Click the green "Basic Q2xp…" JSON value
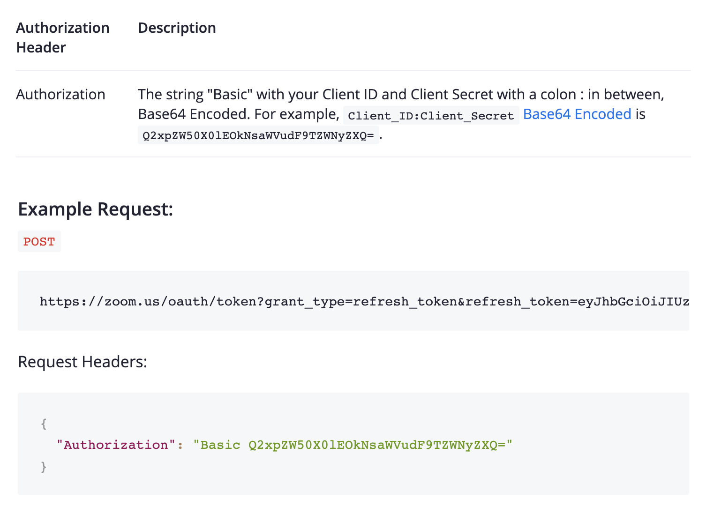 coord(353,445)
